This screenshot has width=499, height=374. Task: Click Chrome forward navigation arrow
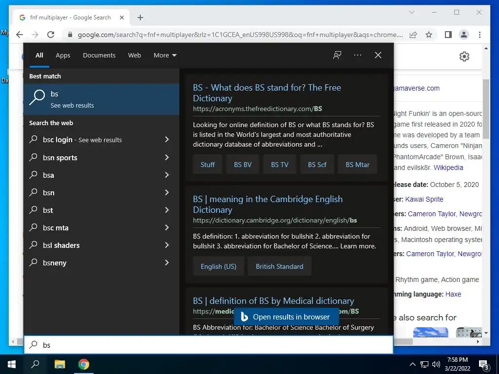click(x=35, y=35)
